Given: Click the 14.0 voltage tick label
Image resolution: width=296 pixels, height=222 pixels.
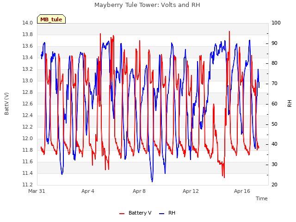Looking at the screenshot, I should (28, 23).
